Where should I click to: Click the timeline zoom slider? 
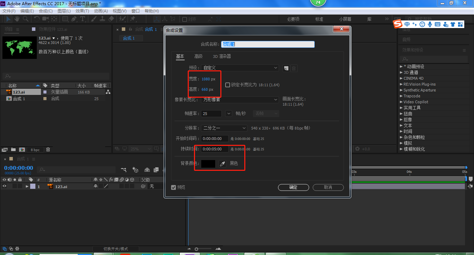[204, 249]
